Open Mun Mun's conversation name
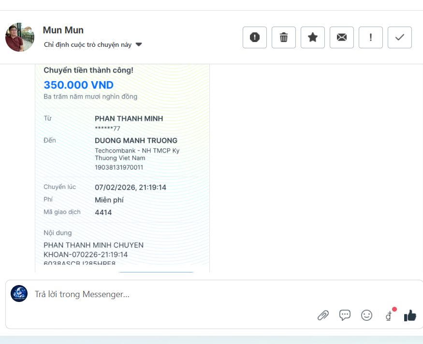 tap(63, 30)
